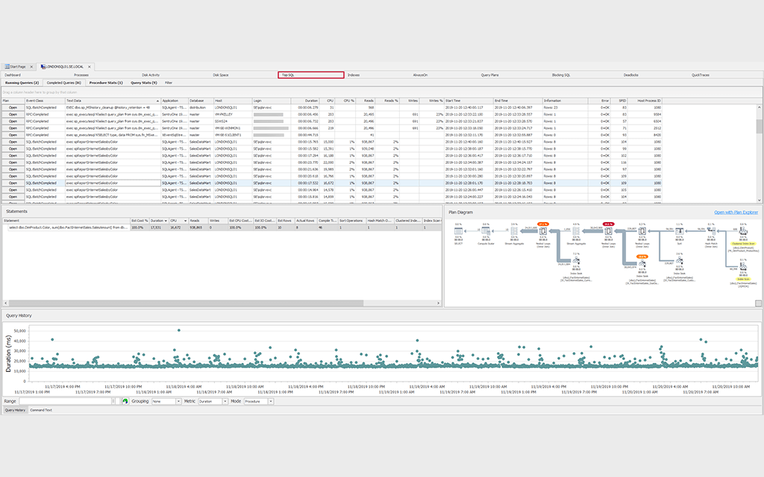Click the green jump-to-range icon near Grouping
The height and width of the screenshot is (477, 764).
tap(125, 400)
